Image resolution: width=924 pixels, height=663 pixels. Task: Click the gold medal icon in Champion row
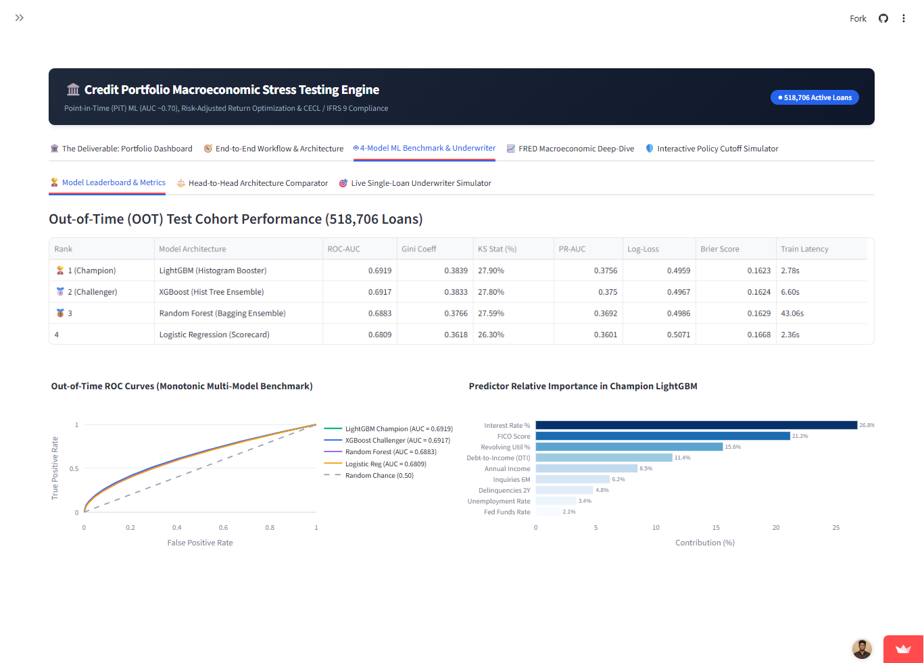point(60,270)
